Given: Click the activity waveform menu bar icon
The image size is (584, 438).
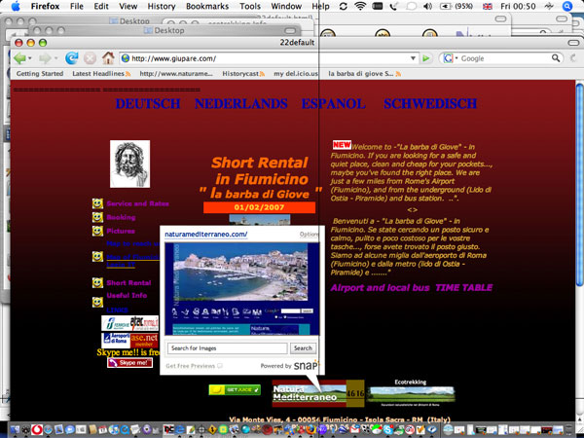Looking at the screenshot, I should click(549, 6).
